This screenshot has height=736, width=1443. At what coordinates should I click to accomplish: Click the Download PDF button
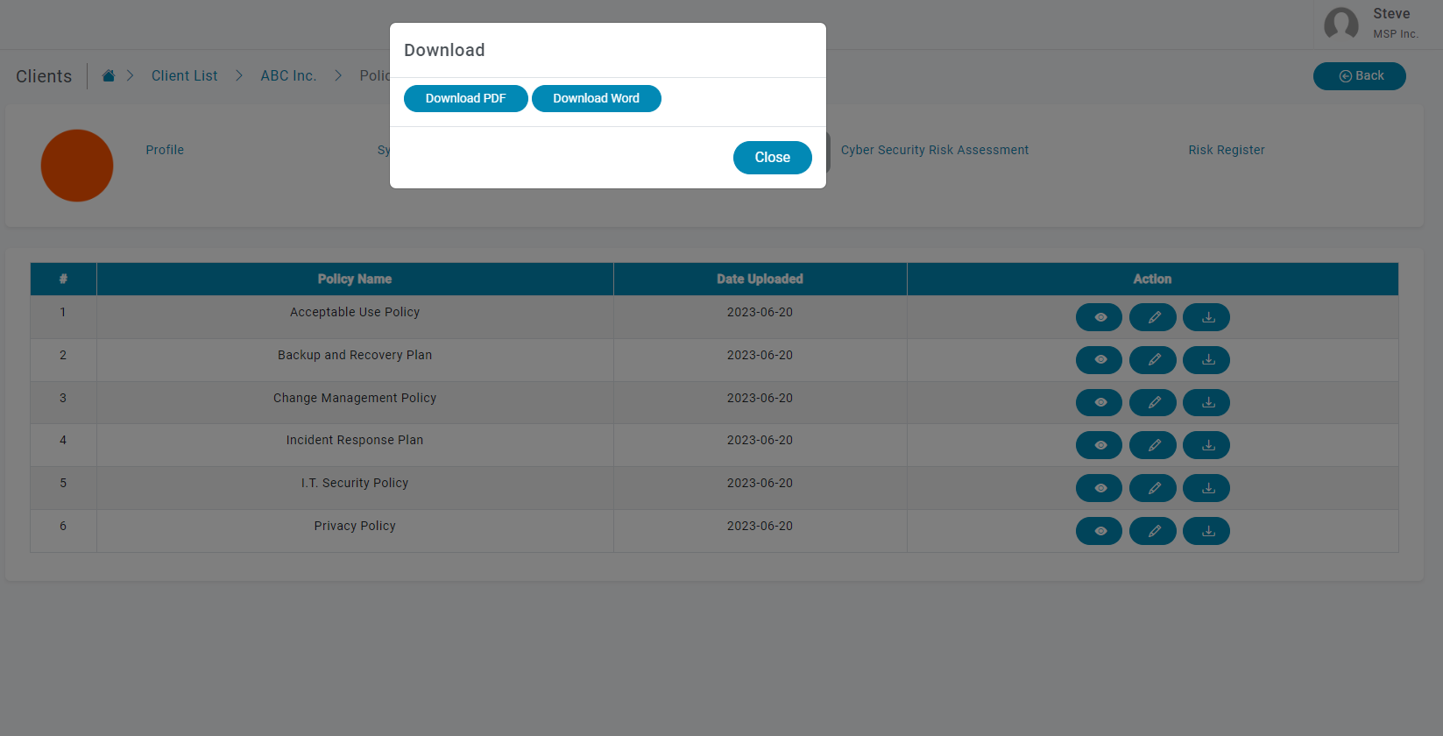465,98
